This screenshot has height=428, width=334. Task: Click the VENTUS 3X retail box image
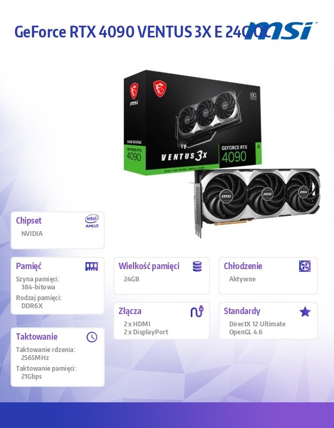pyautogui.click(x=192, y=122)
